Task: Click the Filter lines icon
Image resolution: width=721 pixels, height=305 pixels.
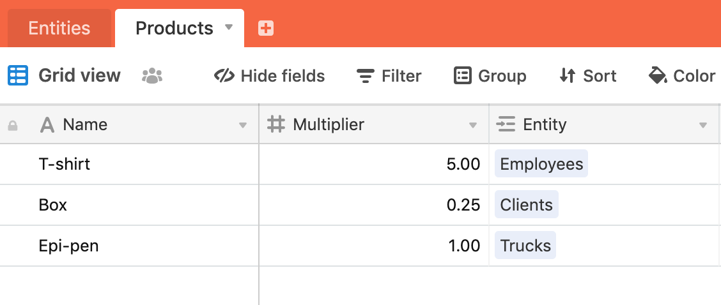Action: point(366,76)
